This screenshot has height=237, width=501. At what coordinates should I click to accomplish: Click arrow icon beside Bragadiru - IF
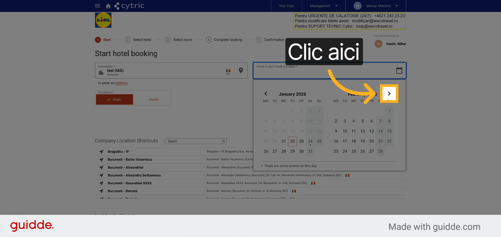[x=101, y=152]
